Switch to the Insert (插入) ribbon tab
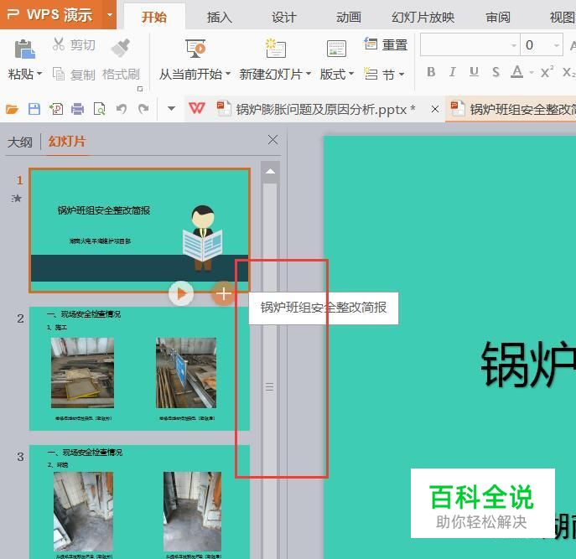Image resolution: width=576 pixels, height=559 pixels. click(220, 17)
